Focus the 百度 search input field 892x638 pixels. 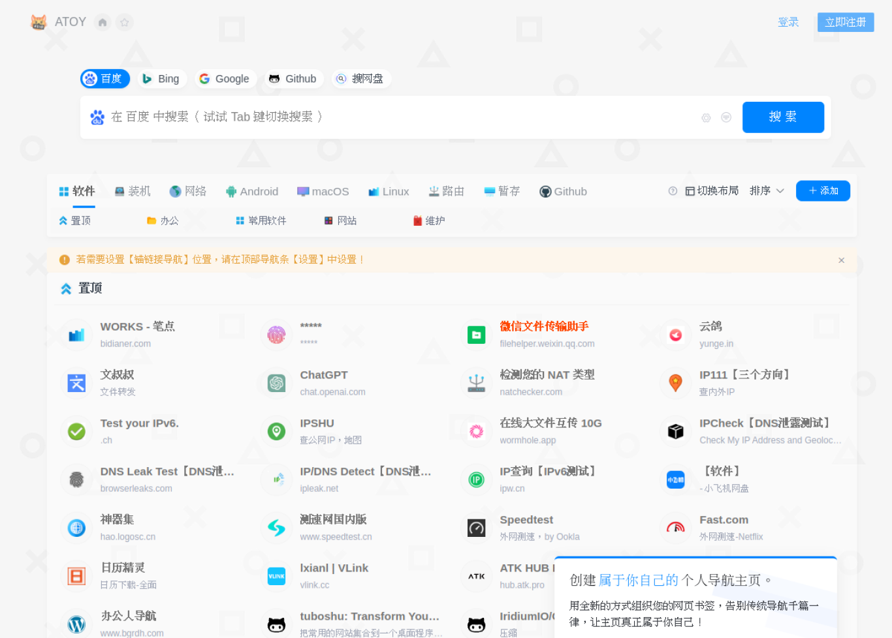398,117
